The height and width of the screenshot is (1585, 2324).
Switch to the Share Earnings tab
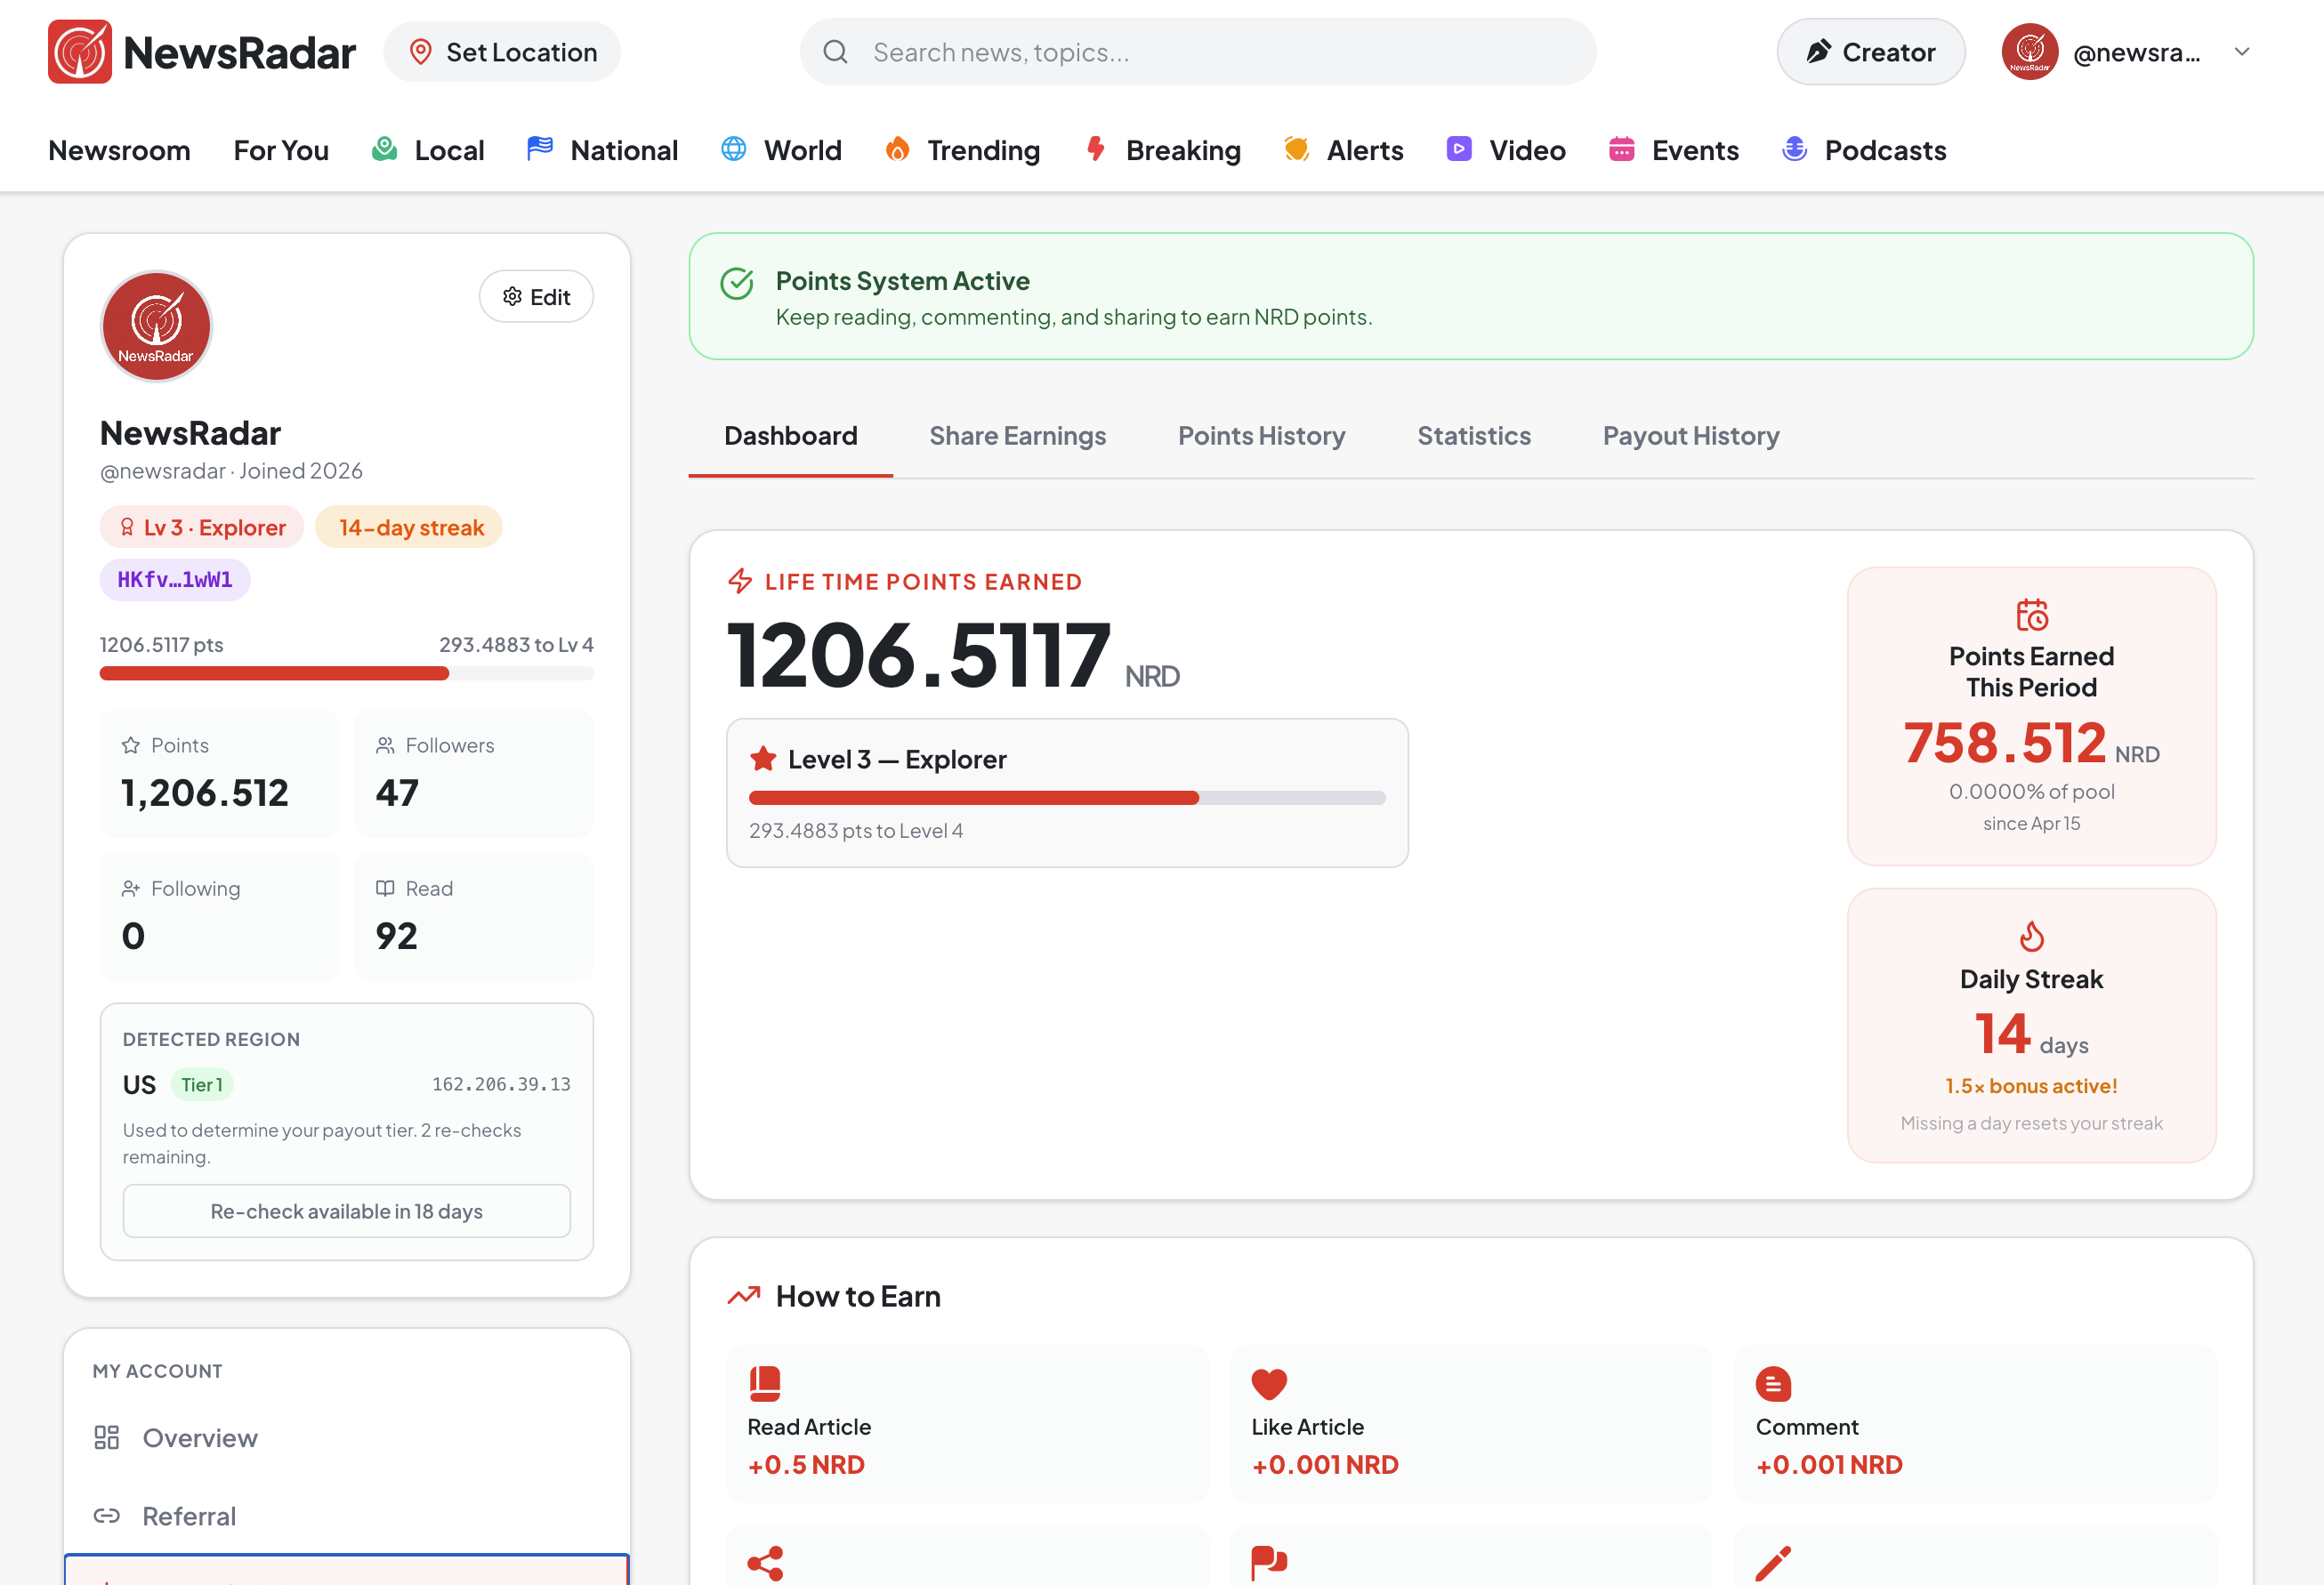(1017, 436)
